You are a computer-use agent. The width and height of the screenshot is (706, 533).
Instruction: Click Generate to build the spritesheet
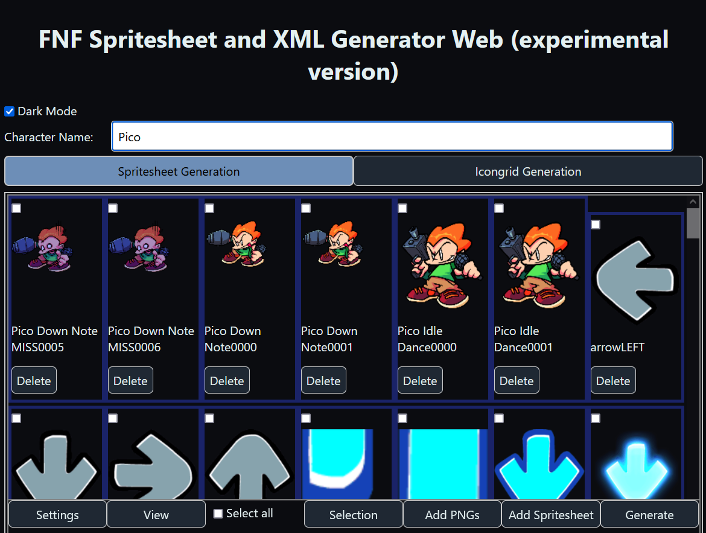coord(649,514)
